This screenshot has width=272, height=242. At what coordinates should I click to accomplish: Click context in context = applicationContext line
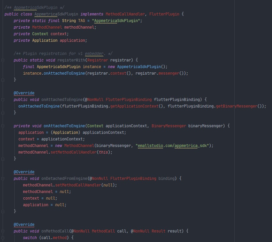pyautogui.click(x=26, y=139)
